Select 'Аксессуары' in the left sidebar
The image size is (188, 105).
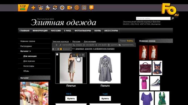coord(29,66)
